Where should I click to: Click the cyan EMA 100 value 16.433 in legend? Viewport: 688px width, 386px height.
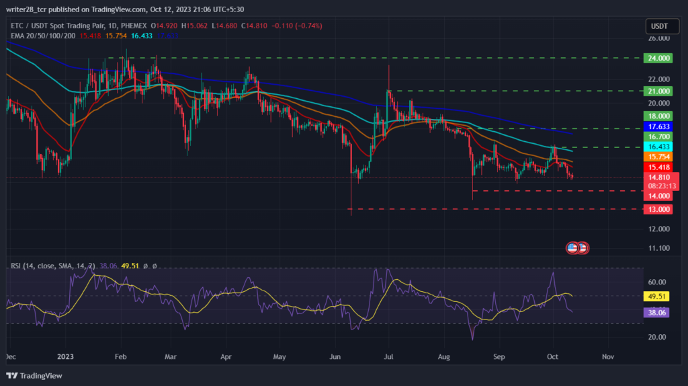142,36
